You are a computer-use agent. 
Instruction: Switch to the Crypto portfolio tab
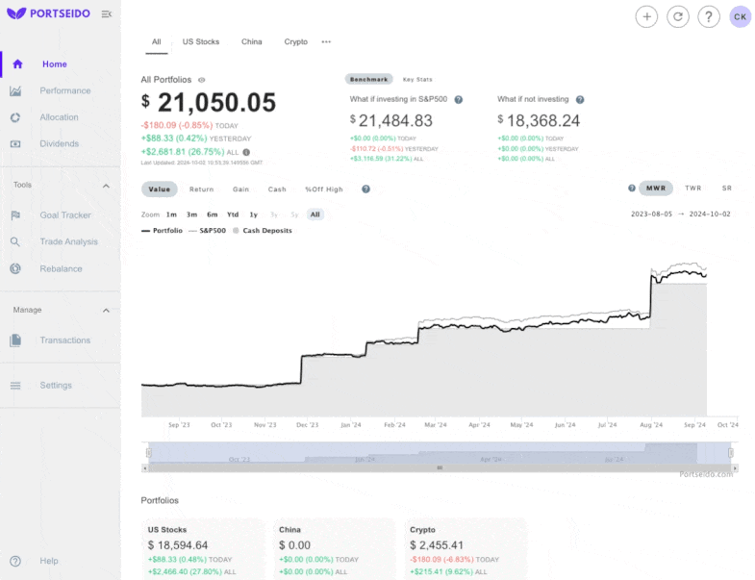295,42
